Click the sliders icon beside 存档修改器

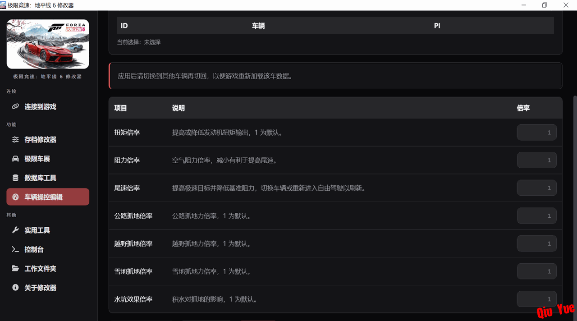tap(15, 140)
